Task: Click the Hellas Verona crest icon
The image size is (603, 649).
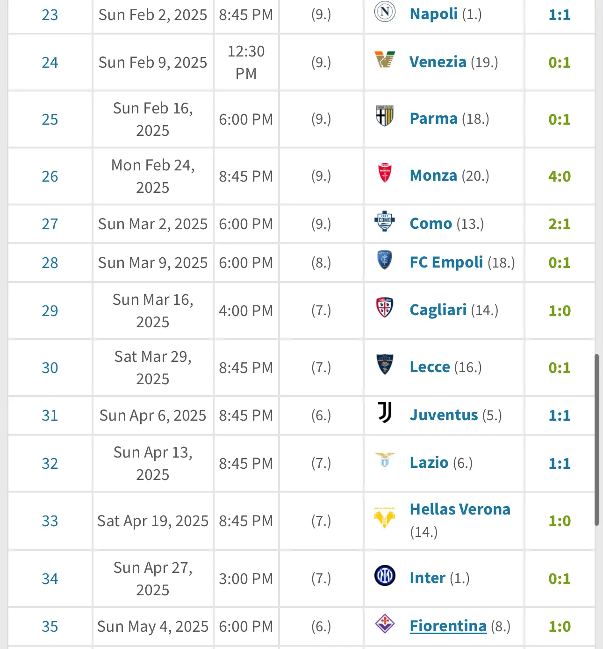Action: pos(385,517)
